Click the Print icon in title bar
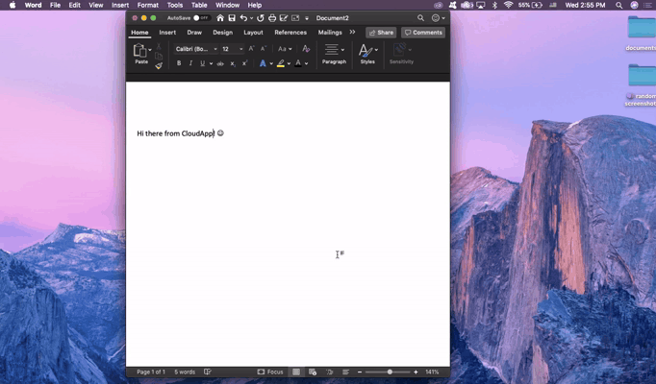The height and width of the screenshot is (384, 656). (272, 18)
